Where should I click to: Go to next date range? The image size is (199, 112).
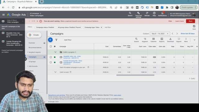[177, 34]
